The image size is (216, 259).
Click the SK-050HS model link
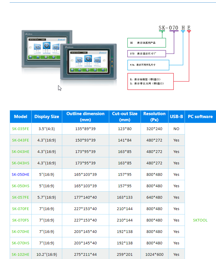(21, 186)
